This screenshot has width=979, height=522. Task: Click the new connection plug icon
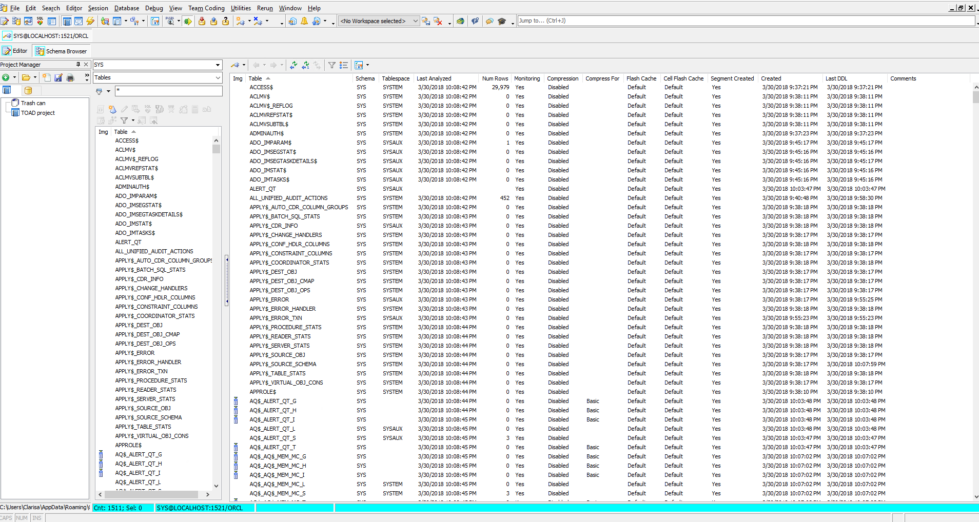click(x=240, y=21)
